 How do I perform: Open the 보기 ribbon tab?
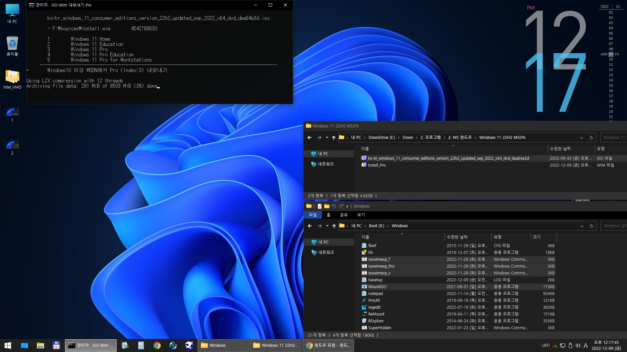tap(361, 215)
